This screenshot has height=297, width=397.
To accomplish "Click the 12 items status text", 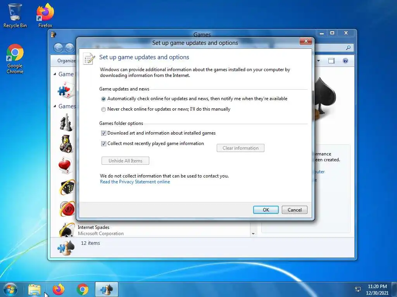I will [90, 243].
